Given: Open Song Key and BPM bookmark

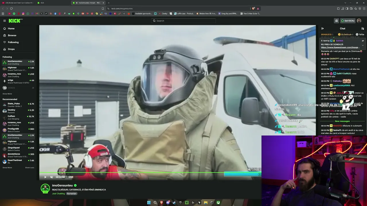Looking at the screenshot, I should click(228, 13).
